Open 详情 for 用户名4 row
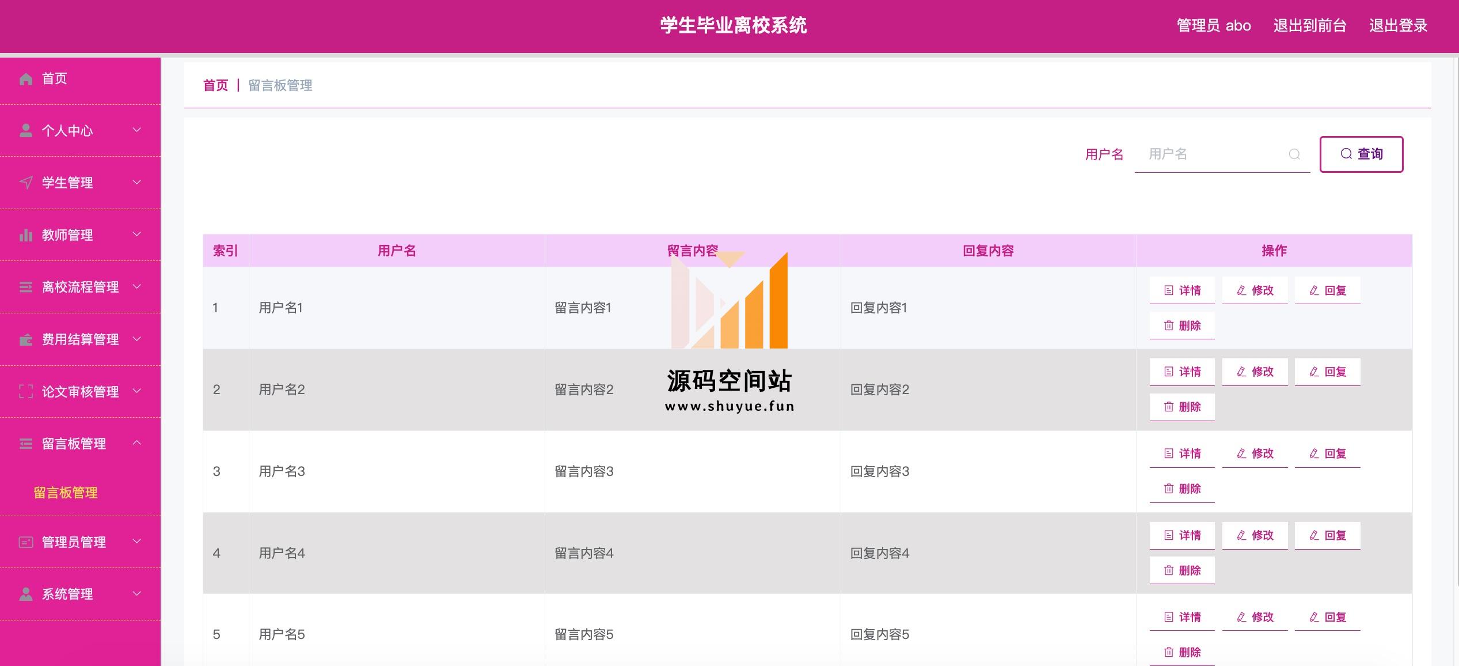 (1182, 536)
